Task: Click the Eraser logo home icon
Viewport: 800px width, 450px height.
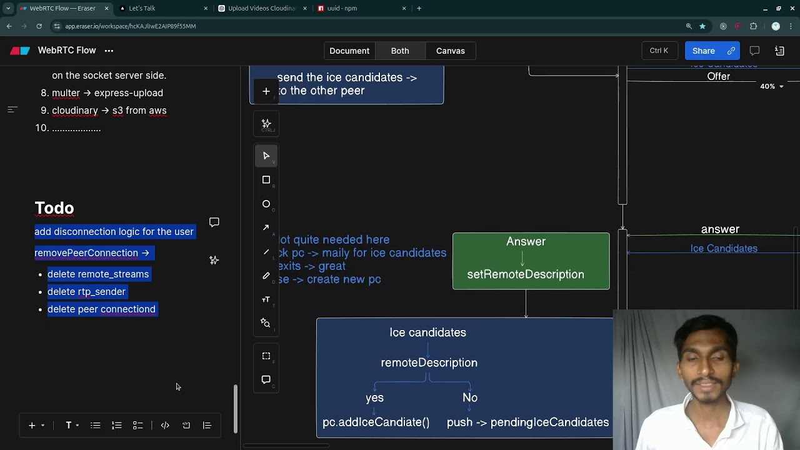Action: (20, 51)
